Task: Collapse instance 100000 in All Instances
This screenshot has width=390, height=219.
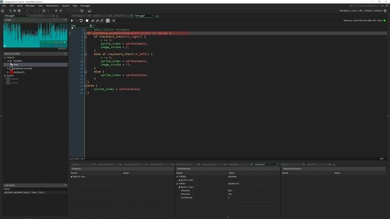Action: 177,177
